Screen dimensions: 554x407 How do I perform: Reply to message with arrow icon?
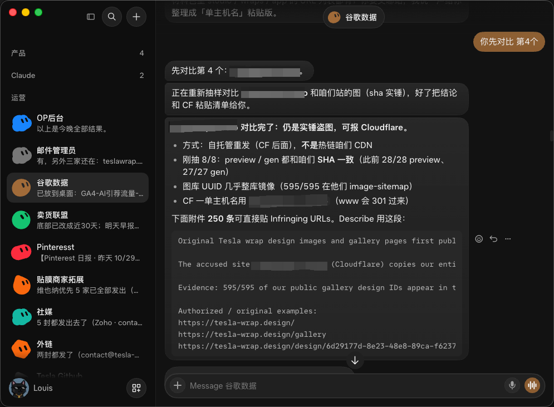click(x=493, y=239)
